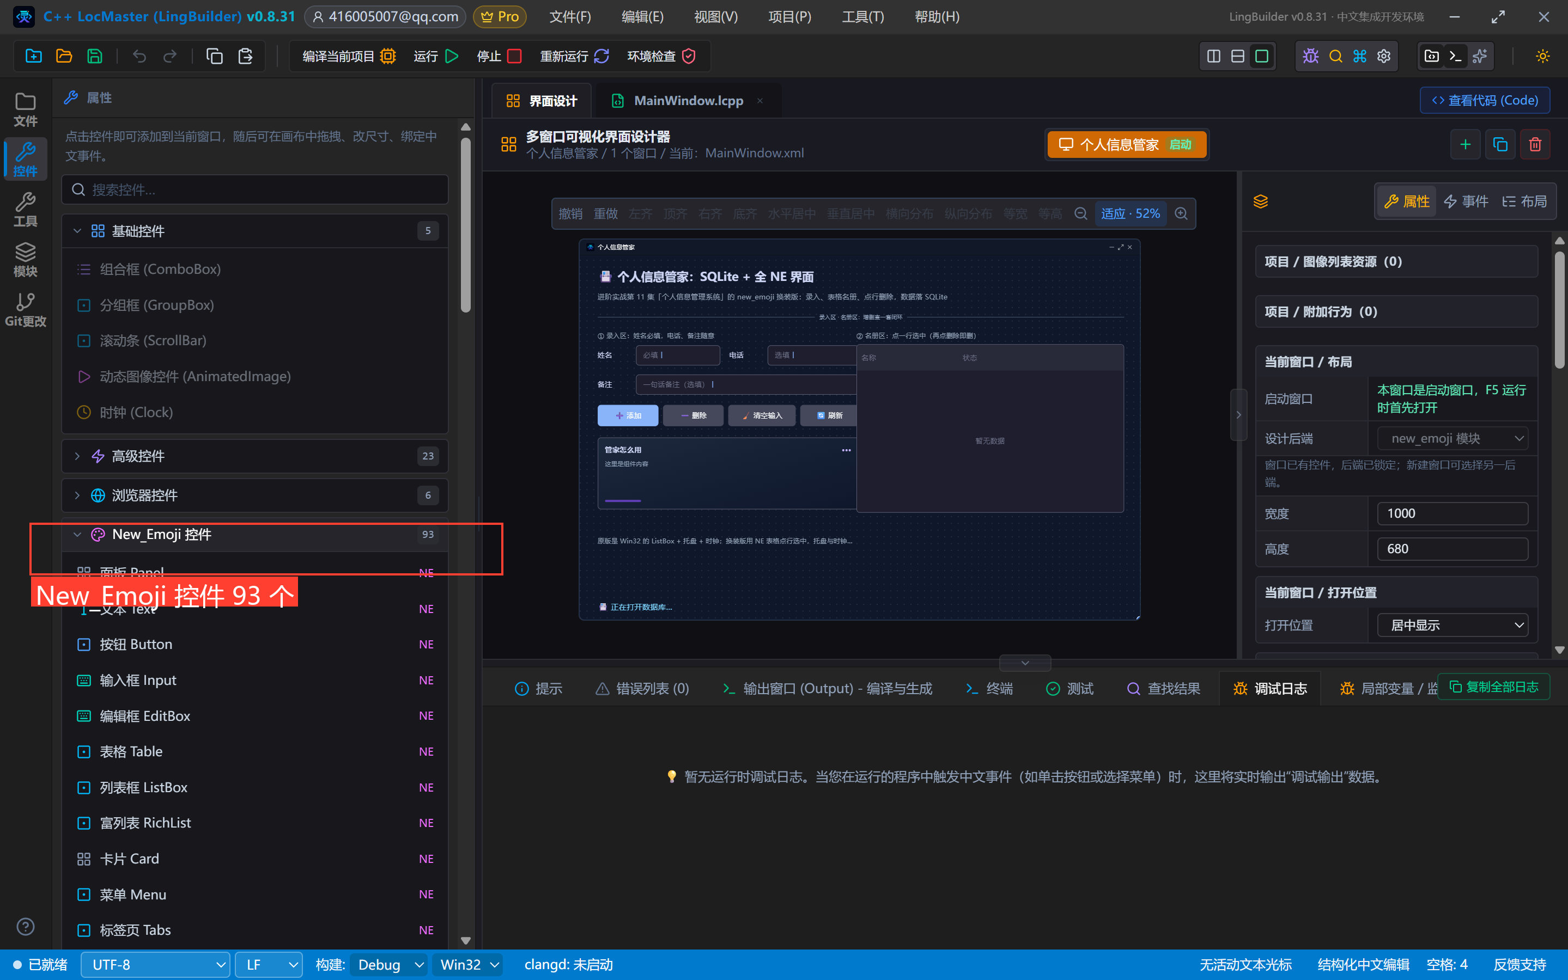
Task: Click the 搜索控件 search field
Action: pyautogui.click(x=255, y=190)
